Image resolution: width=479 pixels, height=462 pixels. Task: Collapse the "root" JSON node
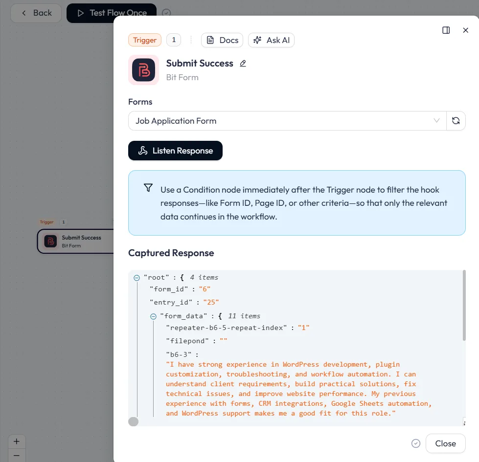(137, 278)
